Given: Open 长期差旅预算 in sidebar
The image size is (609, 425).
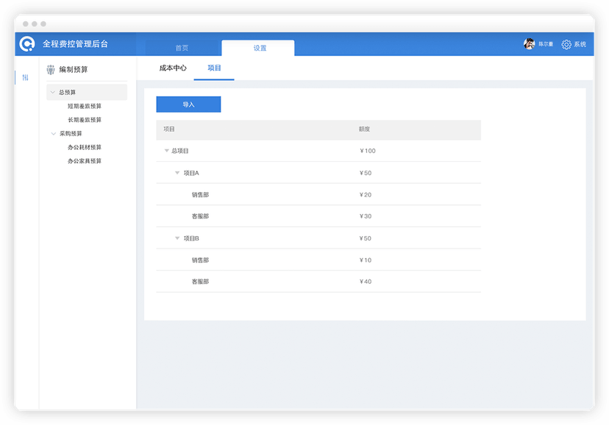Looking at the screenshot, I should coord(85,120).
